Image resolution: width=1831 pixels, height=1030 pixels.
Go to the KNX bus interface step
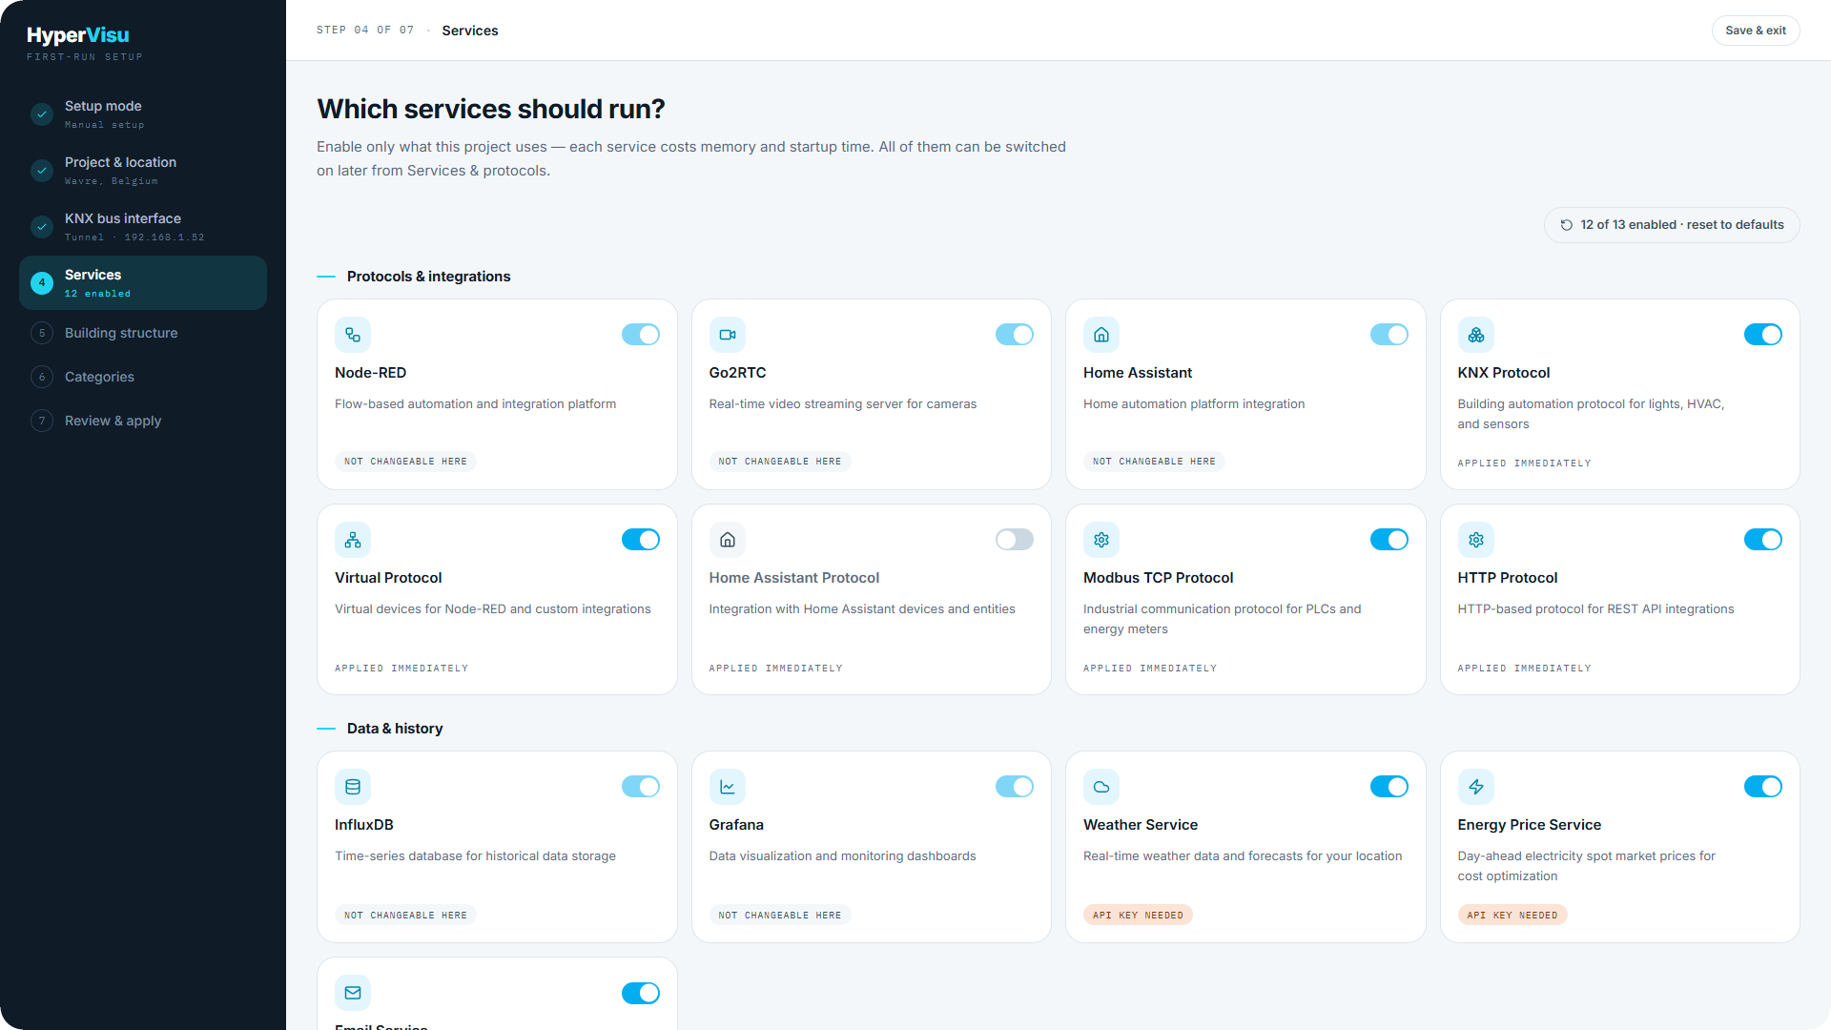coord(143,227)
